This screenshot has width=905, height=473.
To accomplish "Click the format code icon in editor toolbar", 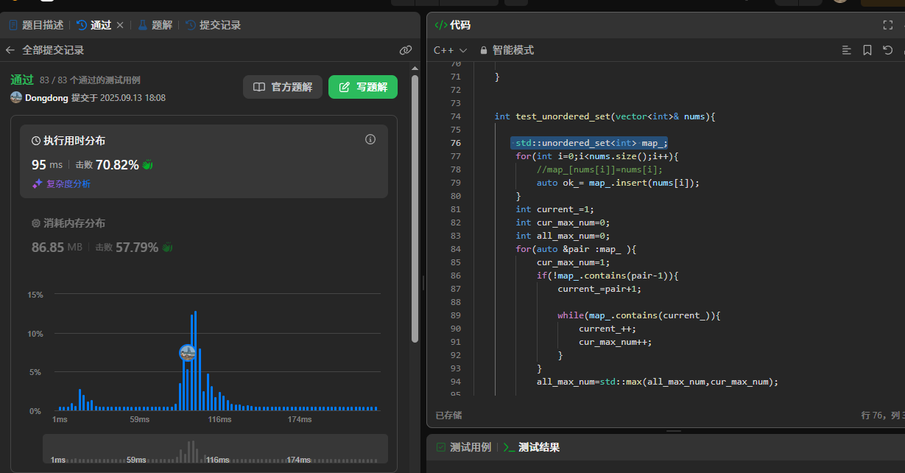I will pyautogui.click(x=847, y=50).
